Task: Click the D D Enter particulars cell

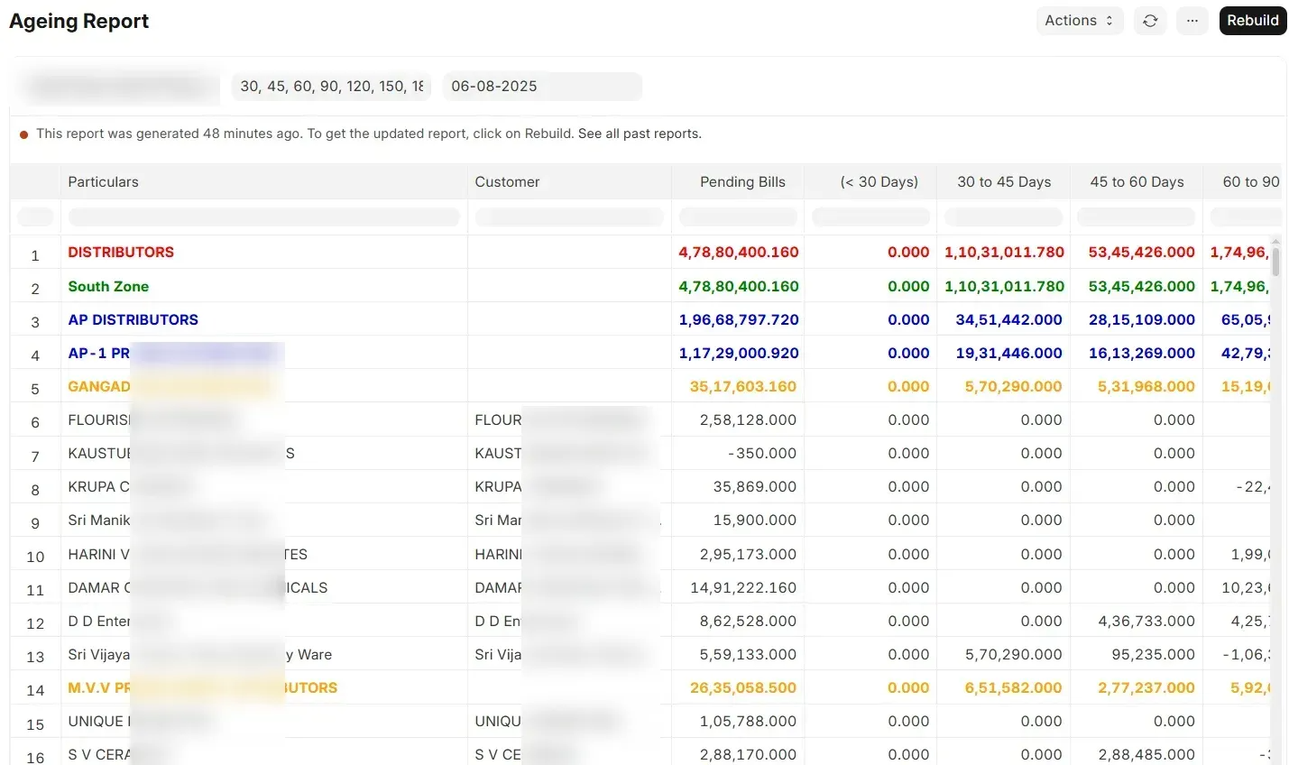Action: tap(263, 621)
